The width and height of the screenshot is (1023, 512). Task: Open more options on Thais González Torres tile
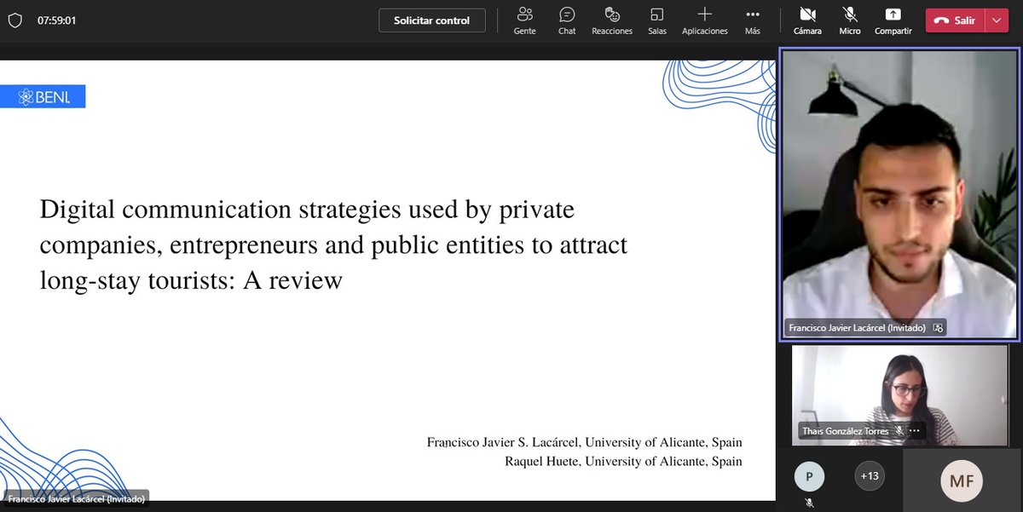click(x=915, y=431)
